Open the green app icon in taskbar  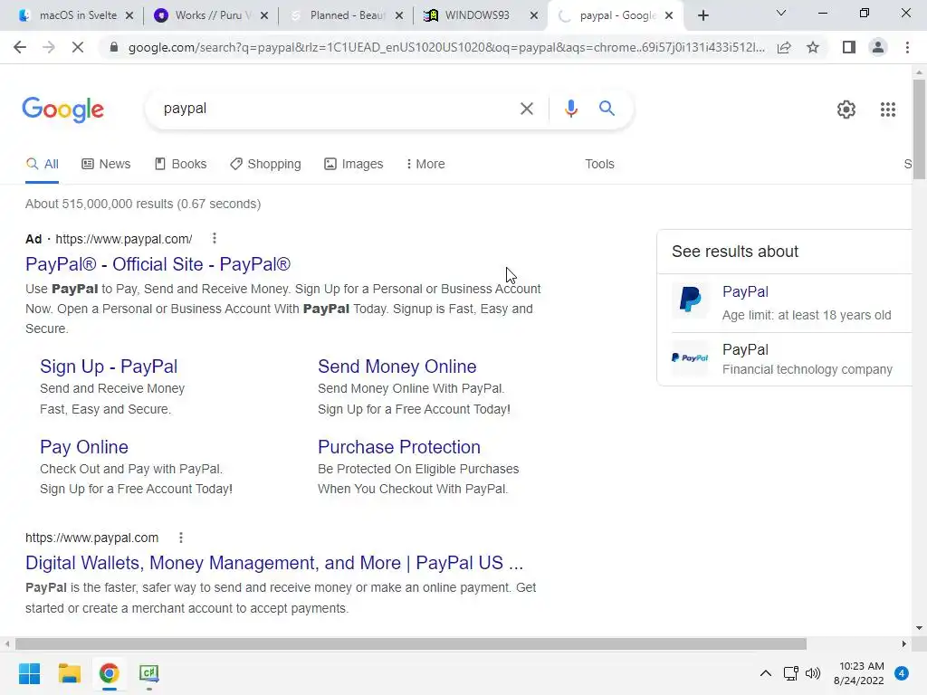coord(148,673)
